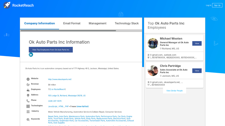
Task: Click location pin next to Jackson, MS, US
Action: pyautogui.click(x=161, y=76)
